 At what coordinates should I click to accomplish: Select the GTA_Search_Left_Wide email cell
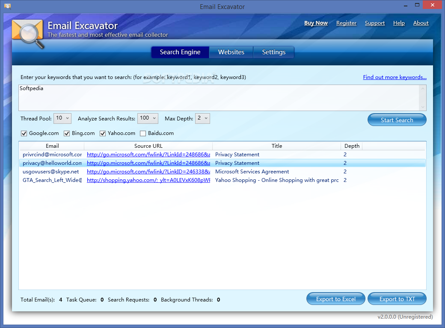click(x=52, y=180)
